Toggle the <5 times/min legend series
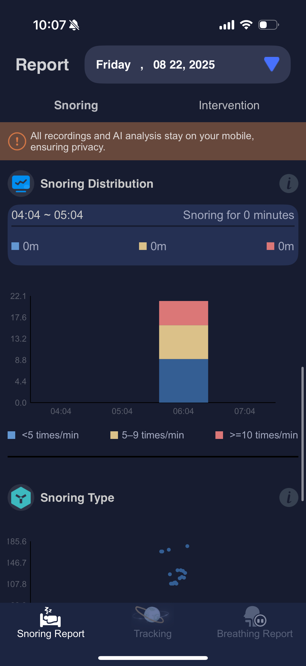This screenshot has width=306, height=666. tap(43, 435)
